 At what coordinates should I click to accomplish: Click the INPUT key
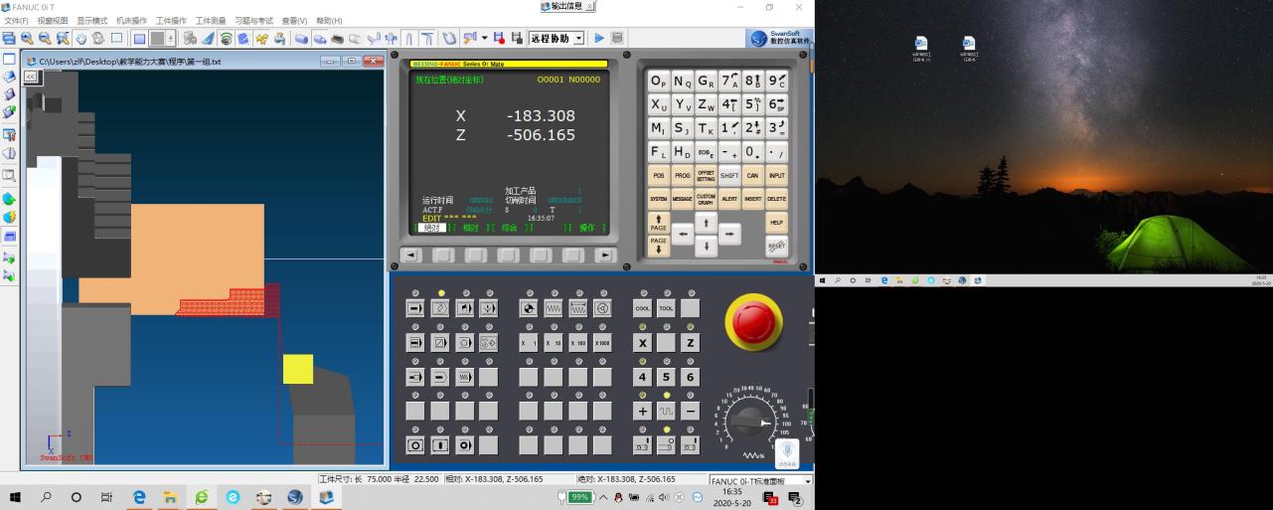[x=776, y=175]
